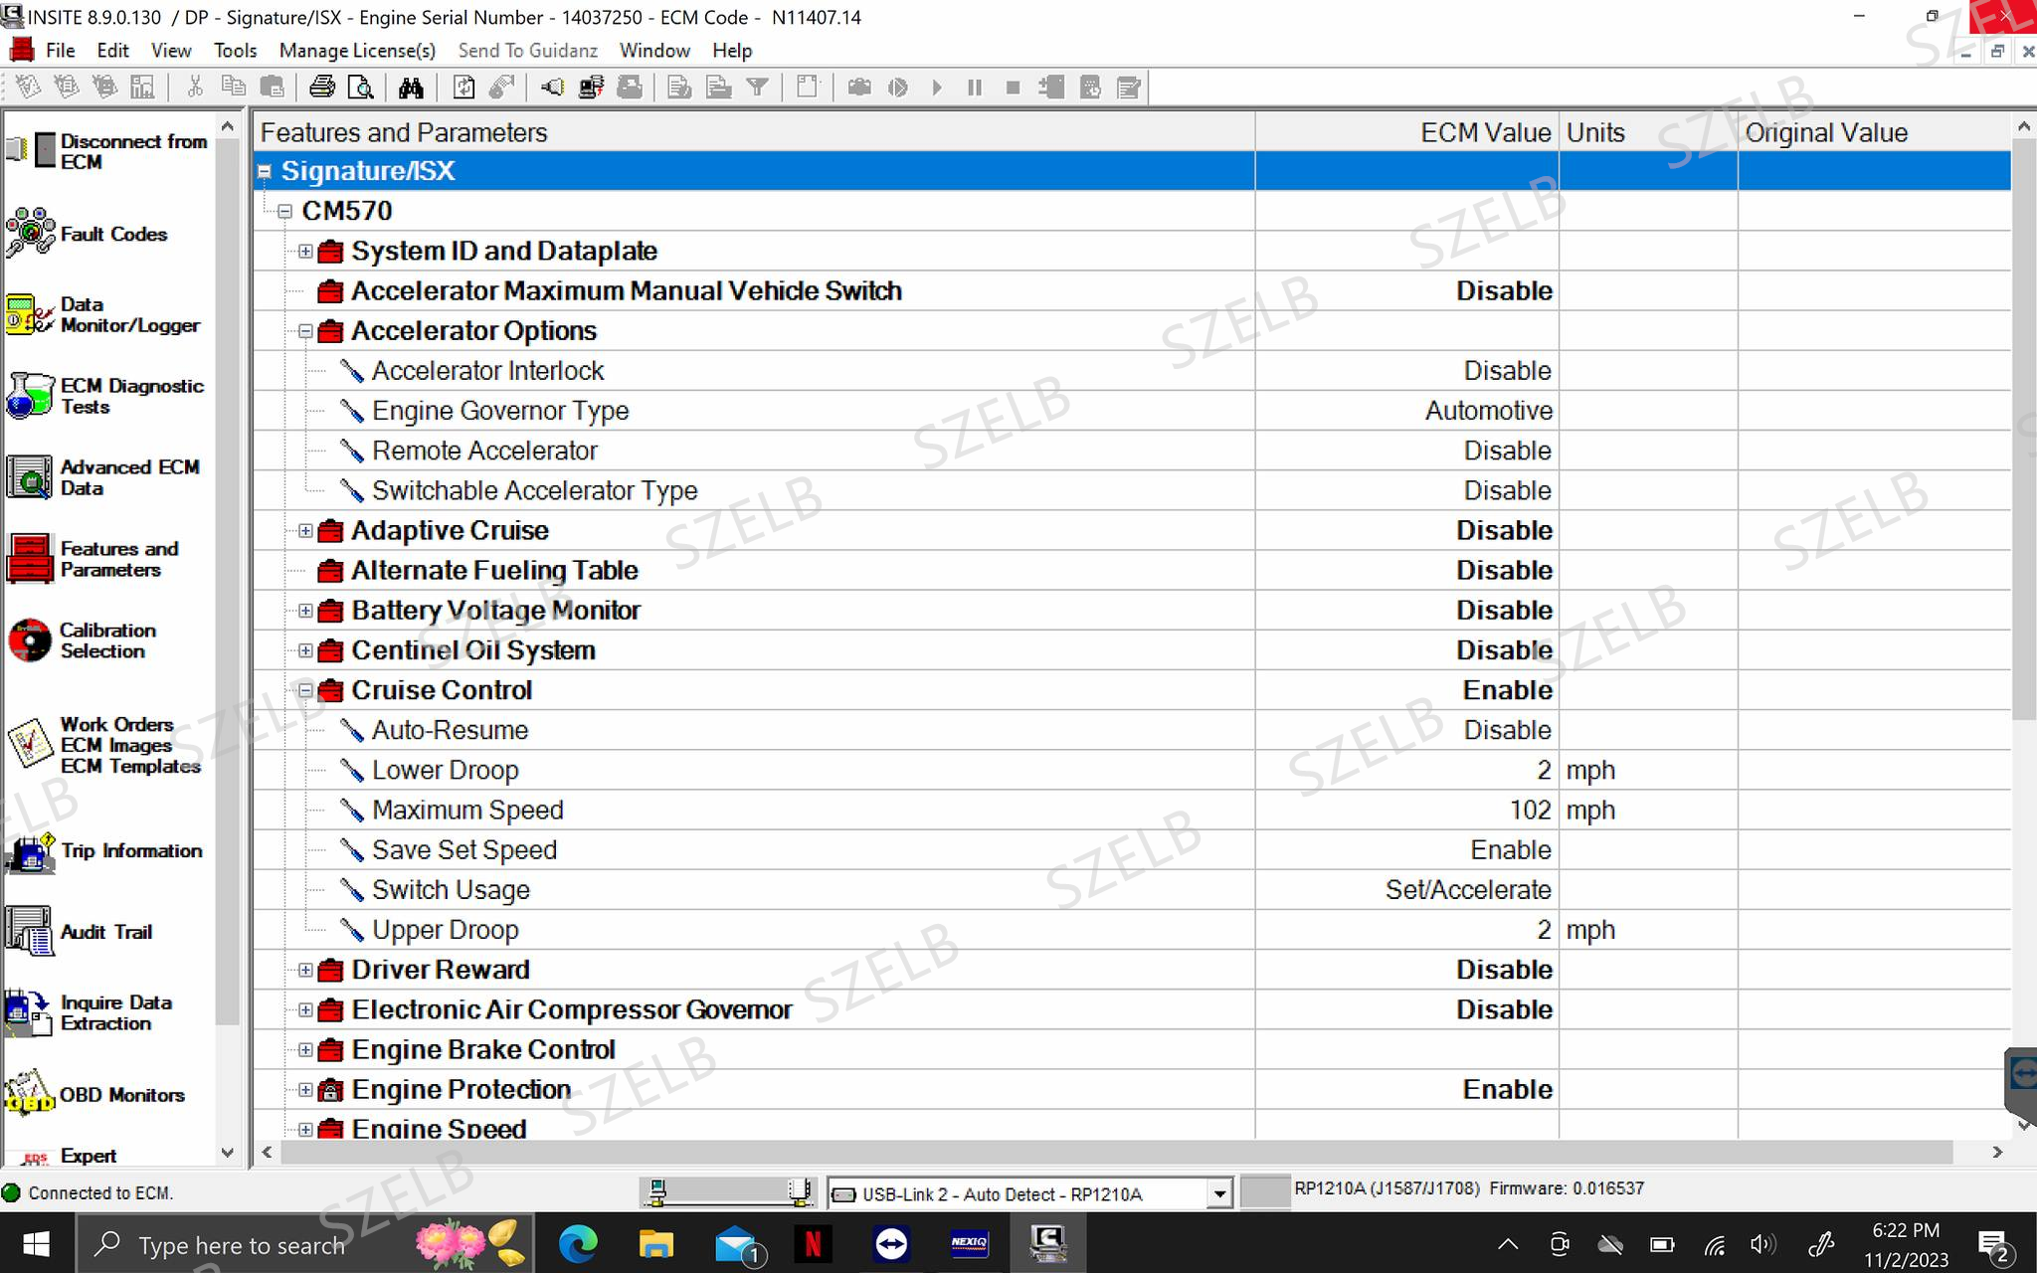
Task: Open Data Monitor/Logger panel
Action: (x=102, y=314)
